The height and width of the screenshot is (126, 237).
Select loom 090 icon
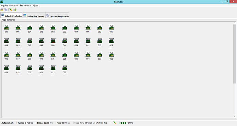[65, 27]
